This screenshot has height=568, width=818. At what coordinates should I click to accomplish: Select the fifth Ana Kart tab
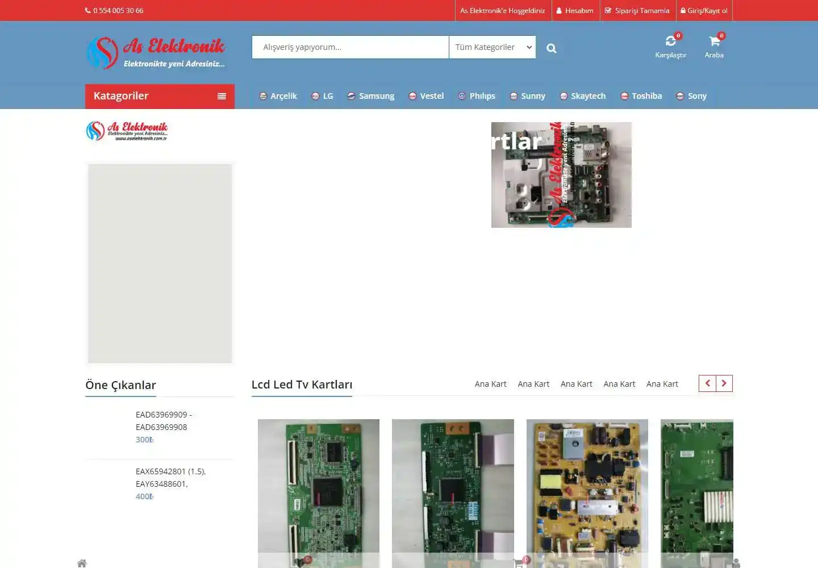coord(662,384)
